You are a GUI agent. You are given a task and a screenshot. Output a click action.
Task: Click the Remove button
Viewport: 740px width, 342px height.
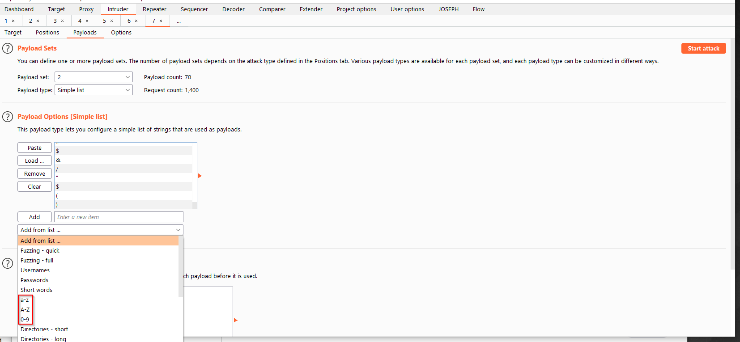[34, 173]
